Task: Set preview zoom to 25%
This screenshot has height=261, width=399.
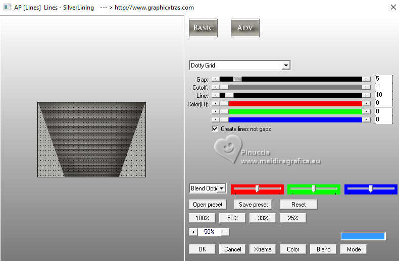Action: [x=293, y=218]
